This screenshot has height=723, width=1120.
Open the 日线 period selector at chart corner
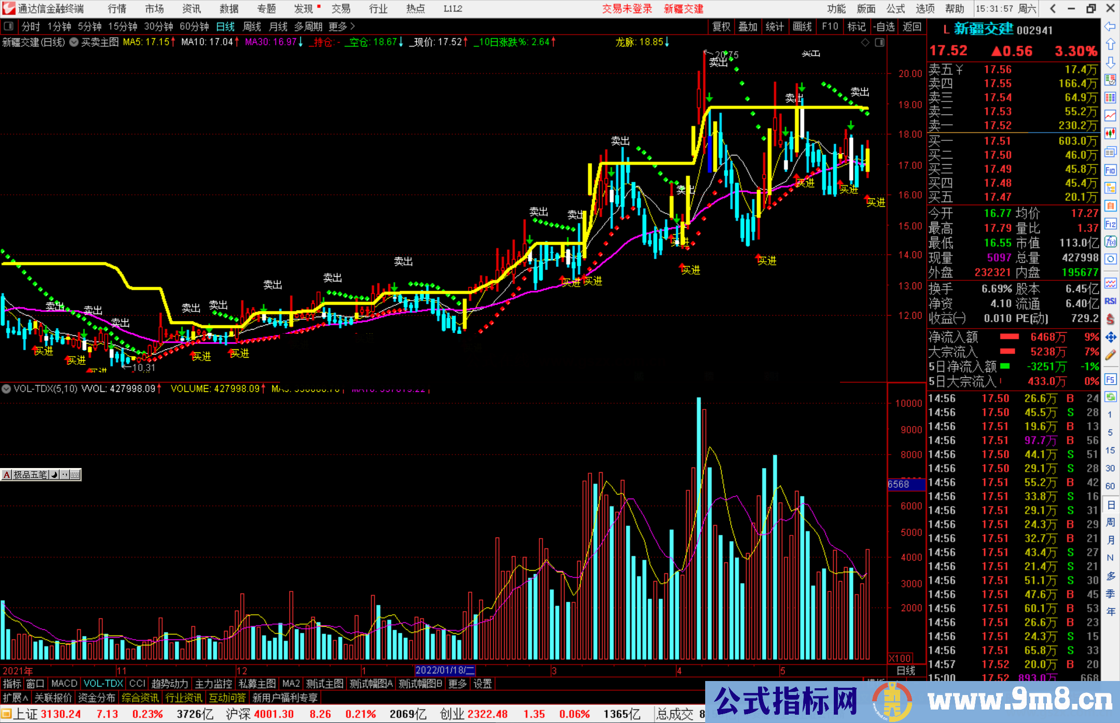coord(906,671)
